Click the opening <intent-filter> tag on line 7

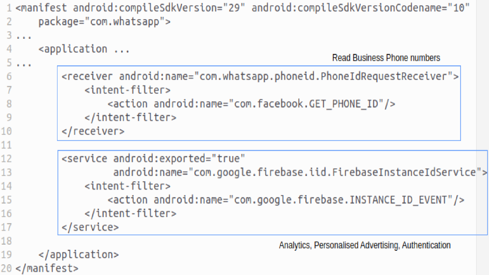[128, 90]
